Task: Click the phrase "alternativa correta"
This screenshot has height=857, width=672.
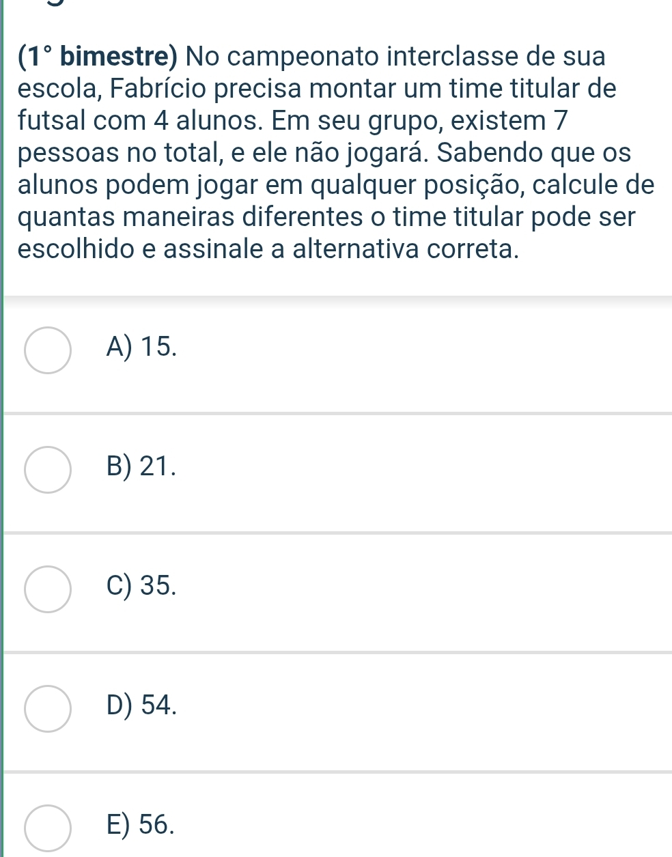Action: tap(405, 249)
